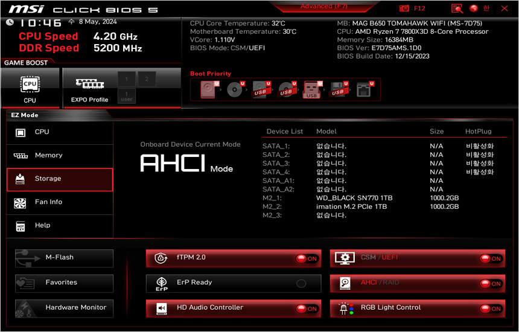Image resolution: width=519 pixels, height=332 pixels.
Task: Click the HotPlug column header
Action: click(x=479, y=132)
